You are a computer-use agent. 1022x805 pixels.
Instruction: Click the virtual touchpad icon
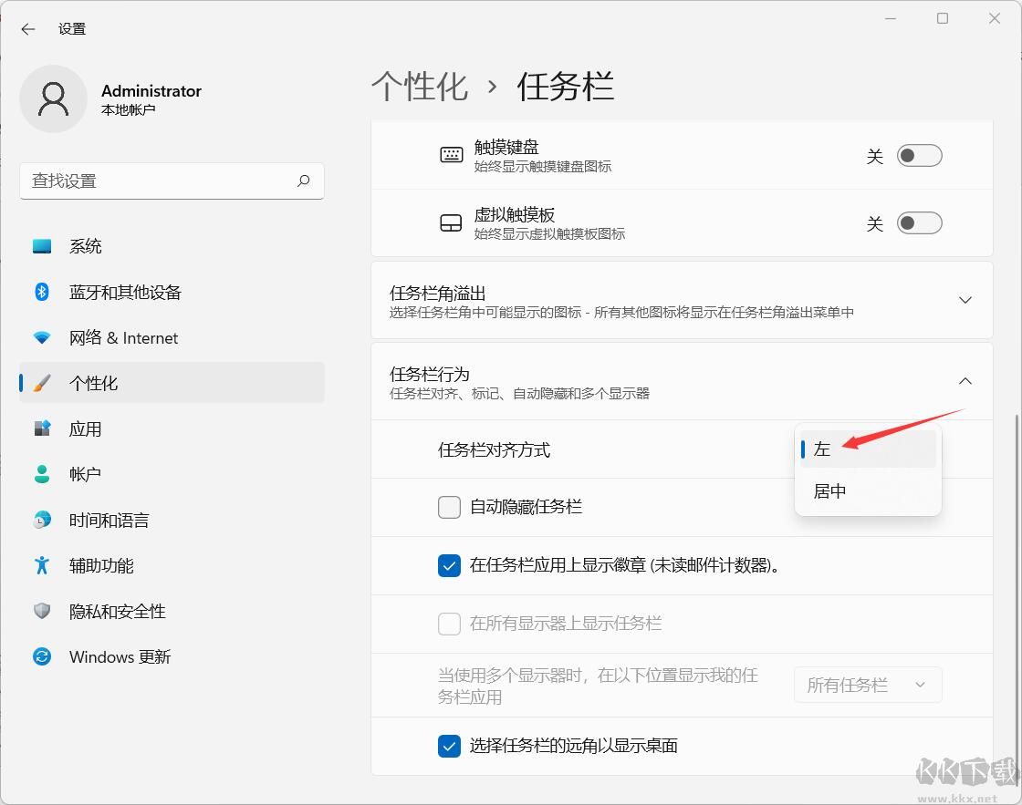pos(451,222)
